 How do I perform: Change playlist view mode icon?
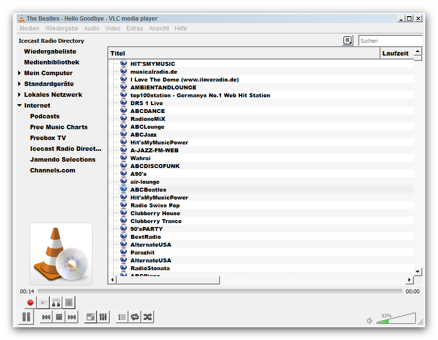click(x=348, y=40)
